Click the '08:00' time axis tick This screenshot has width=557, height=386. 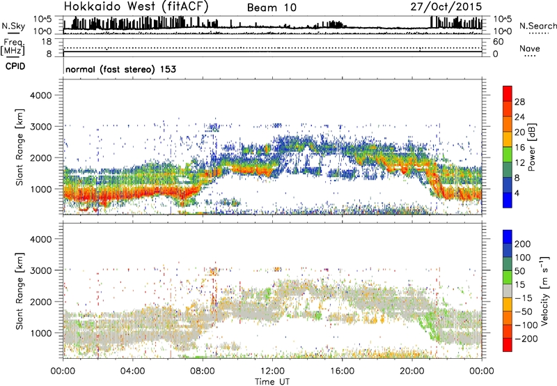202,371
